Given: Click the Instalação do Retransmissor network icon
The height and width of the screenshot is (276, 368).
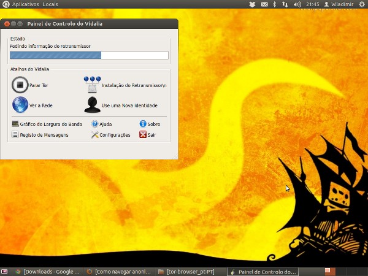Looking at the screenshot, I should click(93, 85).
